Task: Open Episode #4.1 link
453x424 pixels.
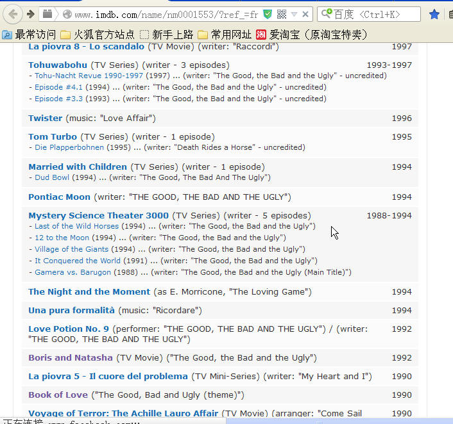Action: pos(58,87)
